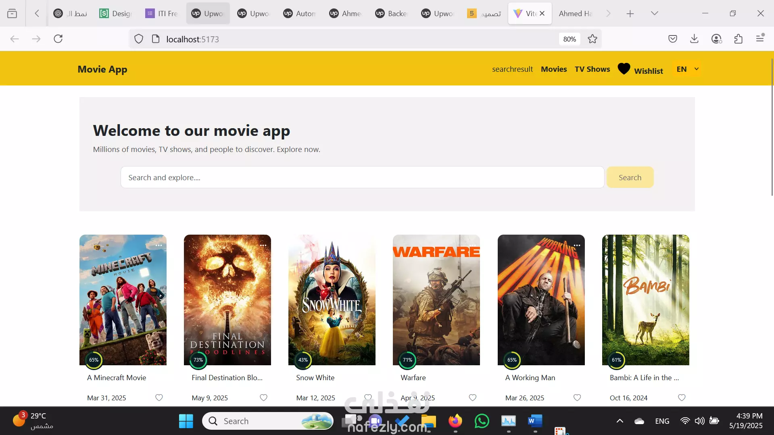Switch to the Autom browser tab
Viewport: 774px width, 435px height.
[x=300, y=13]
